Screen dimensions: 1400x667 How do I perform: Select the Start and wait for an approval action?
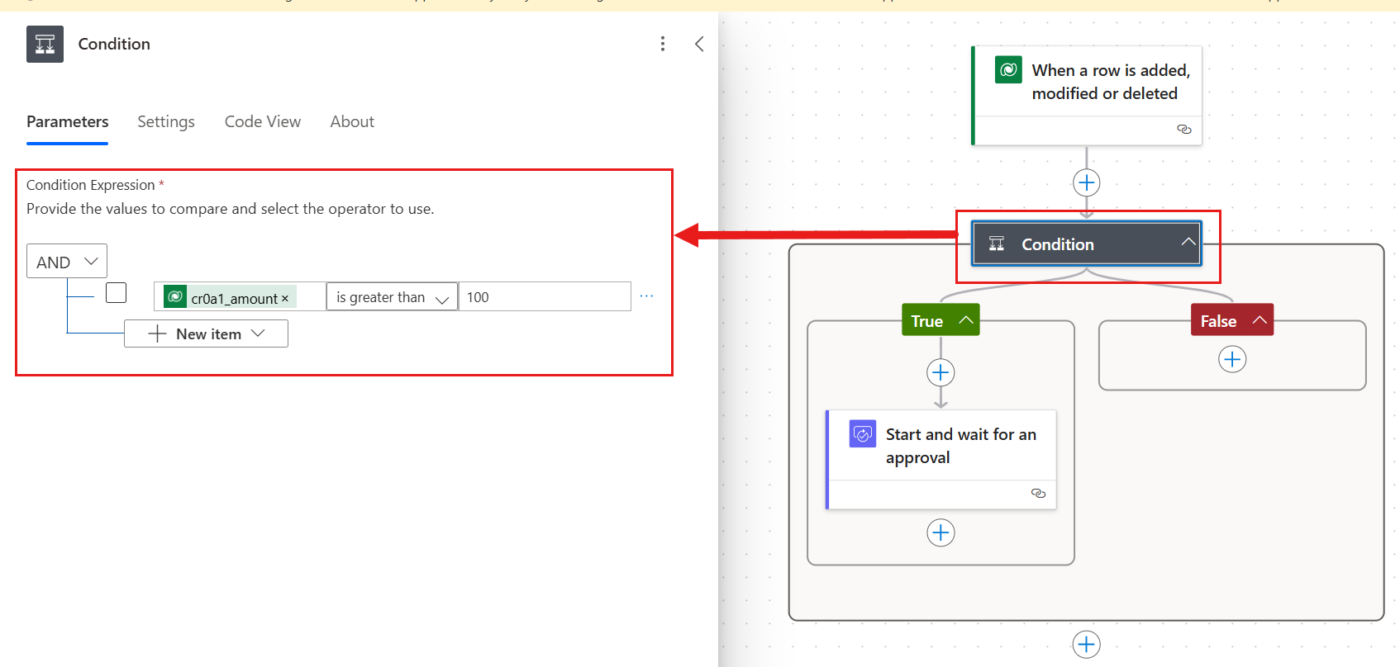pyautogui.click(x=960, y=446)
